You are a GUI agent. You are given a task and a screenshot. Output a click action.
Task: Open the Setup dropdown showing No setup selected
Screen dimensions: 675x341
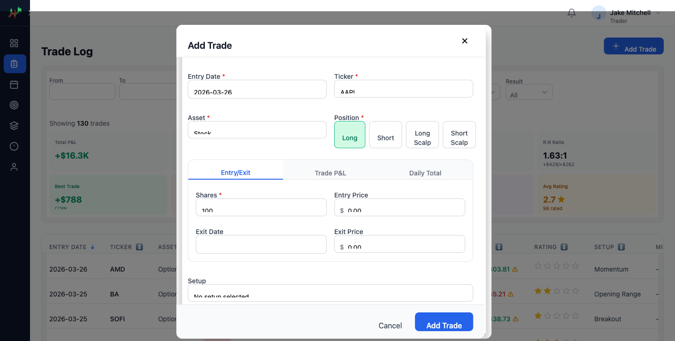click(x=330, y=293)
